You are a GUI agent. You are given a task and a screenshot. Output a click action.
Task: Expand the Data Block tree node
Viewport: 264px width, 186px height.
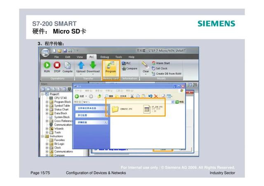point(47,114)
